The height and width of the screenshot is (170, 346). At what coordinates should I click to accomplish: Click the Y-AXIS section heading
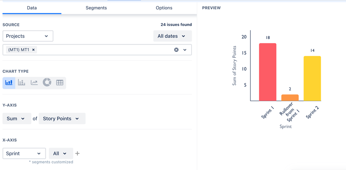9,105
